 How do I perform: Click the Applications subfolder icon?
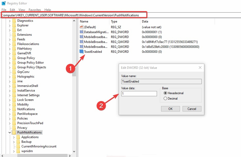[x=18, y=137]
